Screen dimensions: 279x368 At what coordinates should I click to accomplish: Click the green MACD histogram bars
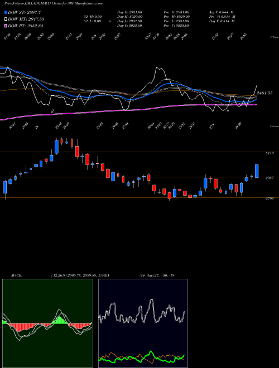[x=60, y=321]
